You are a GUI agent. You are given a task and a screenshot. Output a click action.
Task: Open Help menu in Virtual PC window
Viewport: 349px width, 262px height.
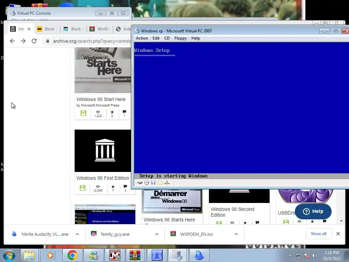[196, 38]
